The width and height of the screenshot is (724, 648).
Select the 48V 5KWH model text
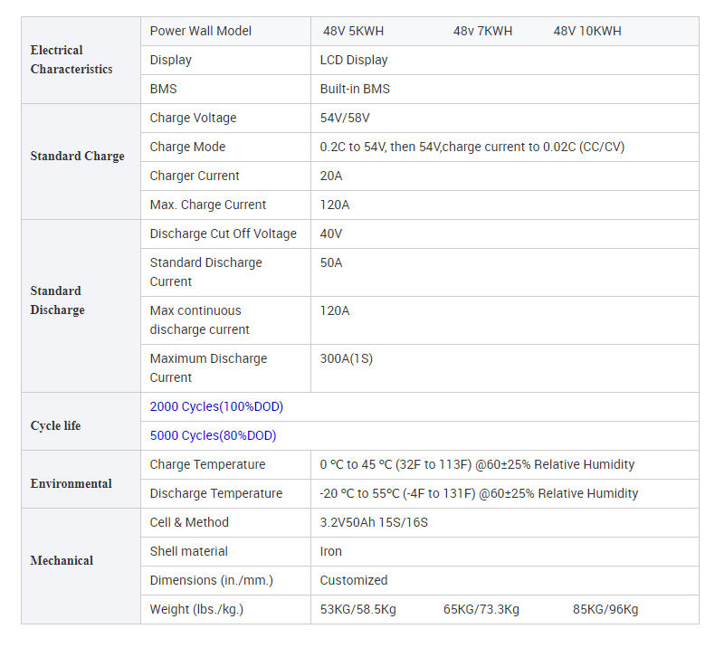353,31
